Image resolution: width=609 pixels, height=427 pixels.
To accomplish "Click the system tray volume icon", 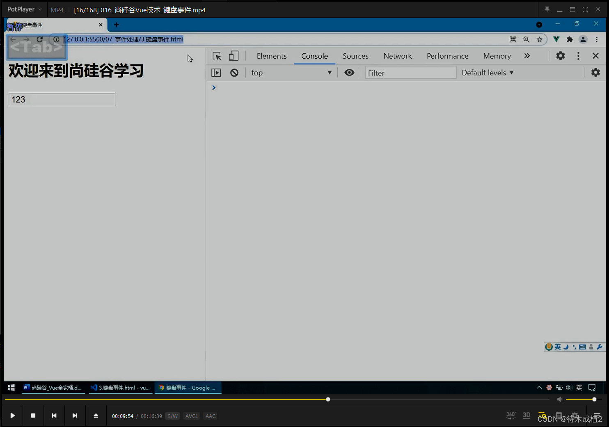I will click(x=569, y=388).
